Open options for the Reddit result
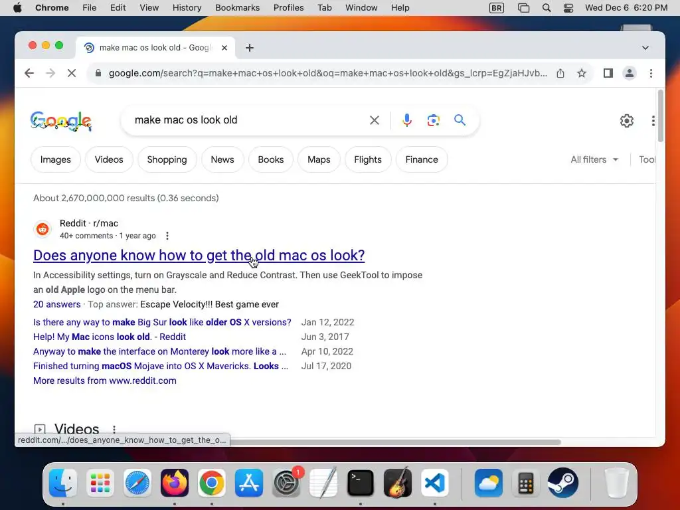Screen dimensions: 680x510 [x=167, y=236]
